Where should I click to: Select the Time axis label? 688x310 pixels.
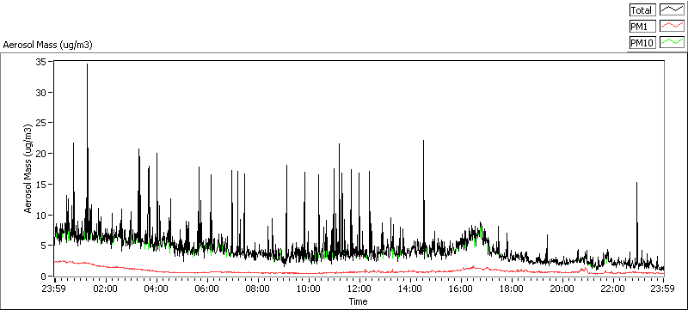(358, 301)
